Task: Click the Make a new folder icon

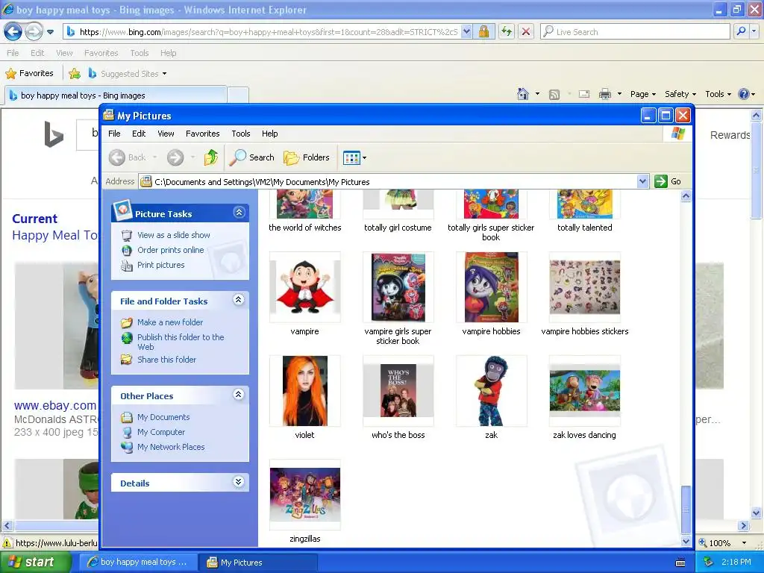Action: (x=127, y=322)
